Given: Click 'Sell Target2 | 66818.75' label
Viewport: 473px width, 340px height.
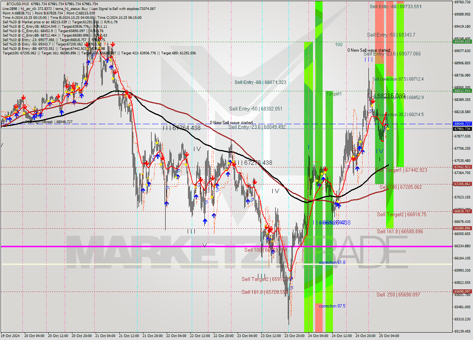Looking at the screenshot, I should [401, 214].
